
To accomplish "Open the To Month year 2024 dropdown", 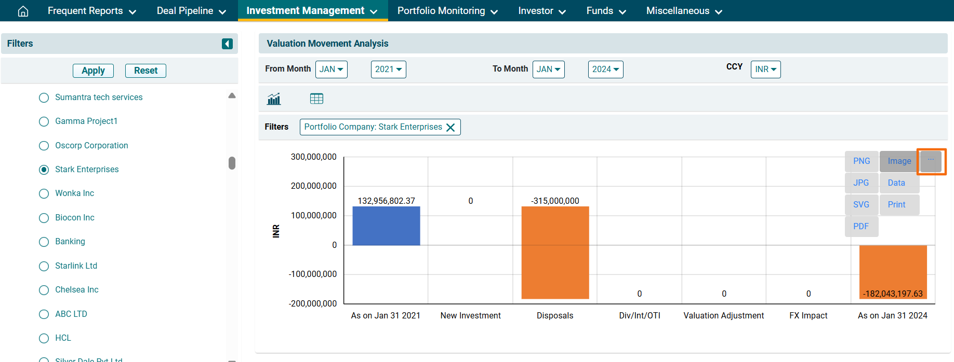I will pos(605,69).
